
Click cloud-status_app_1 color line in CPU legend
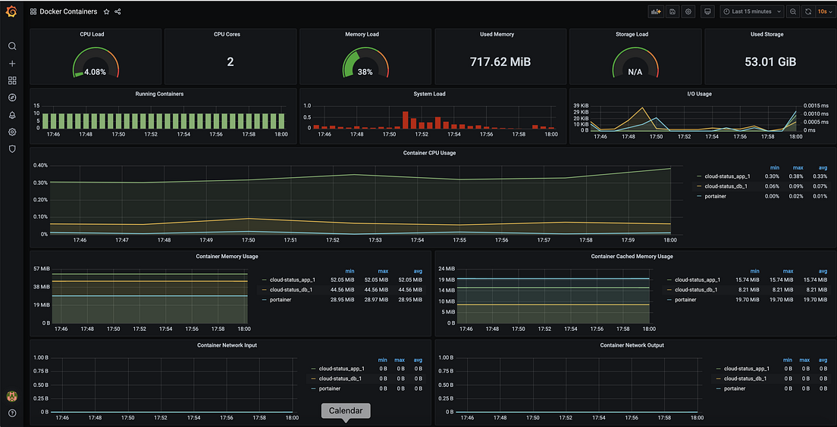tap(699, 176)
